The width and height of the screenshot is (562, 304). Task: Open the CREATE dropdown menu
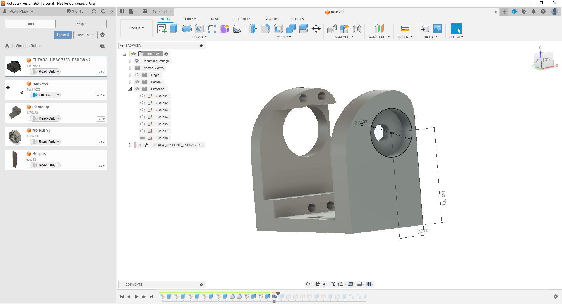(199, 37)
